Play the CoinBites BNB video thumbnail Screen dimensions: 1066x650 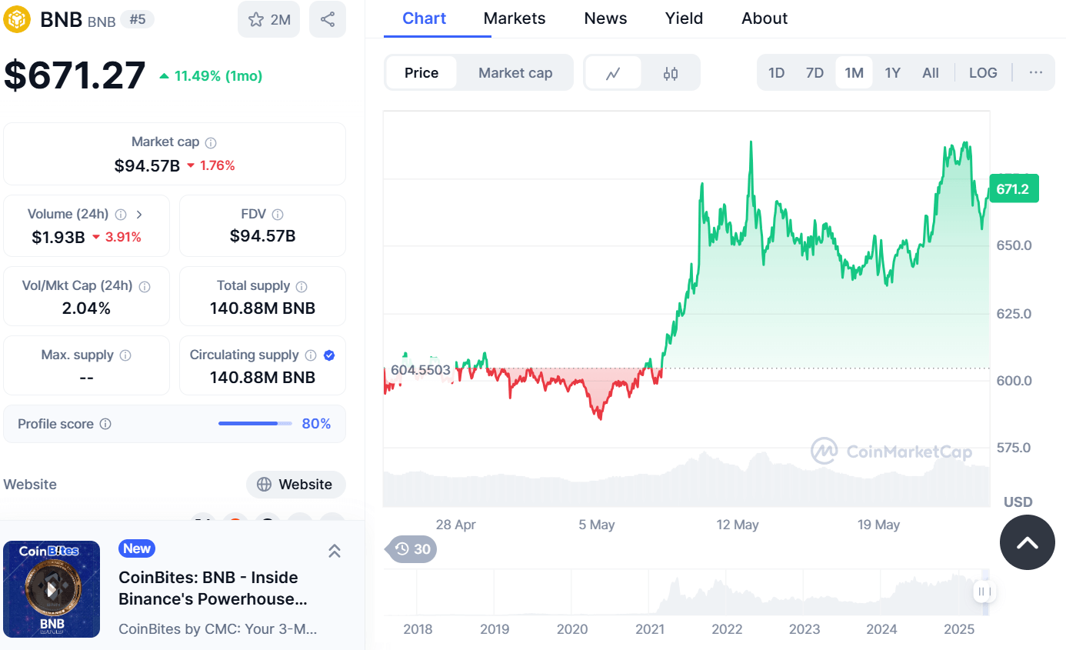(x=52, y=589)
